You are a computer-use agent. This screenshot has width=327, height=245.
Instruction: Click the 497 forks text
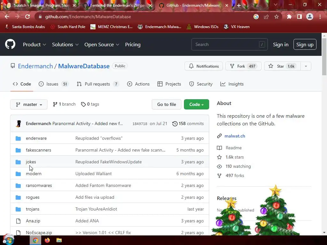[x=235, y=176]
